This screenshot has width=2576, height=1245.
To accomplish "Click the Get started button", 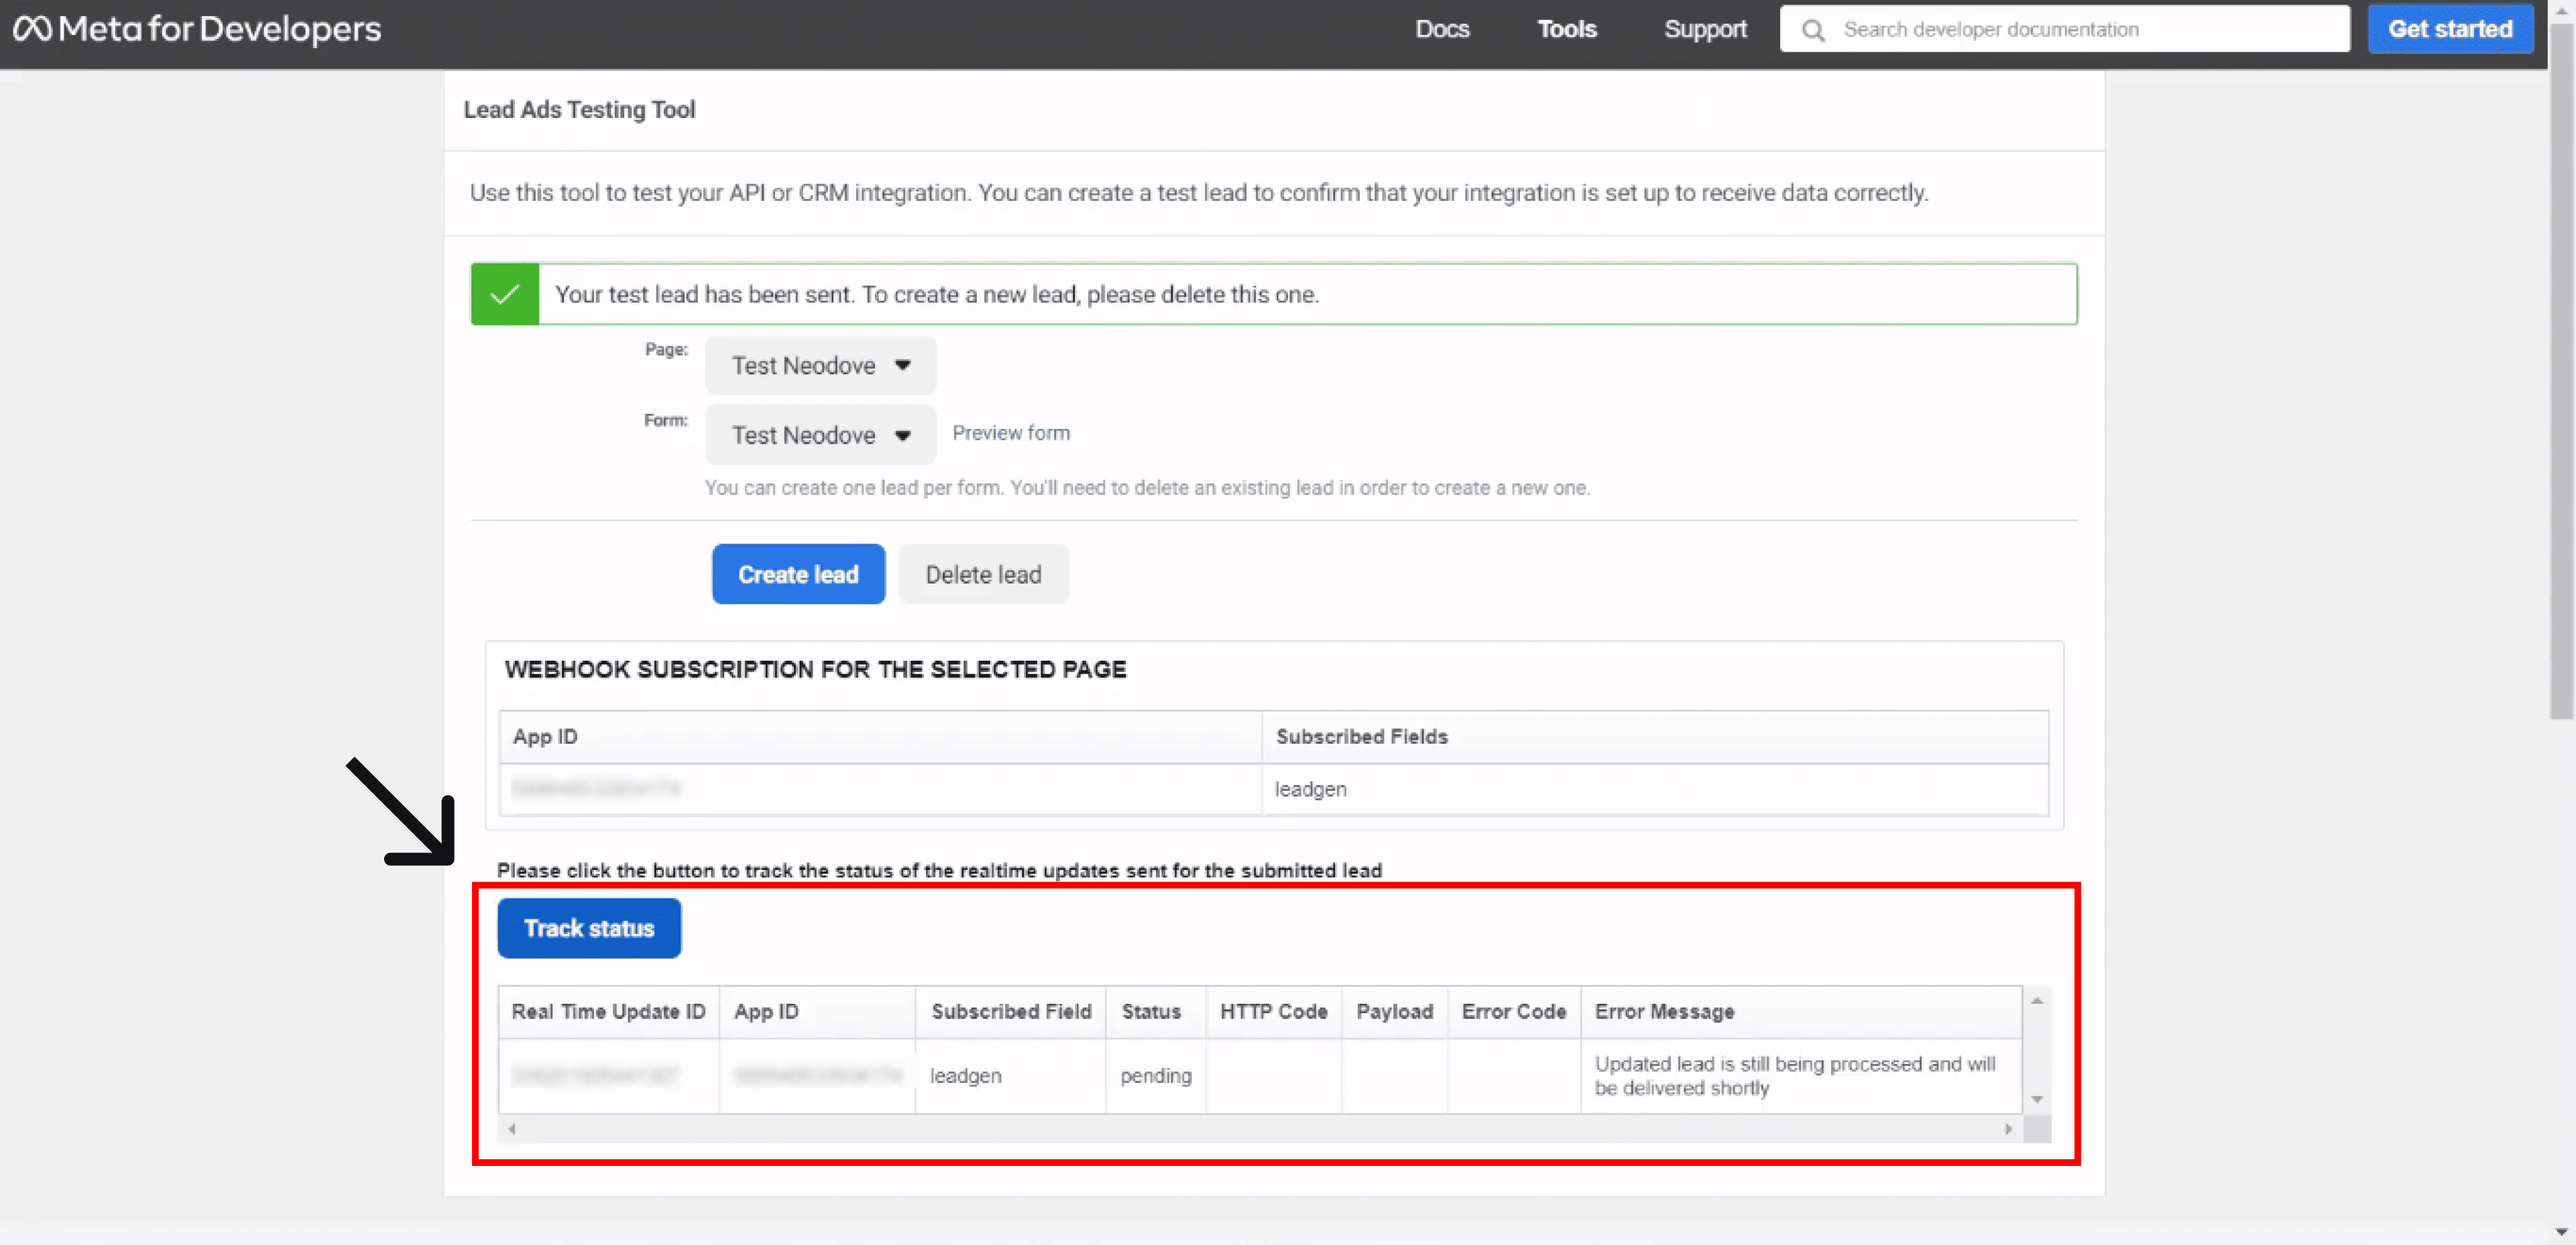I will [x=2451, y=29].
